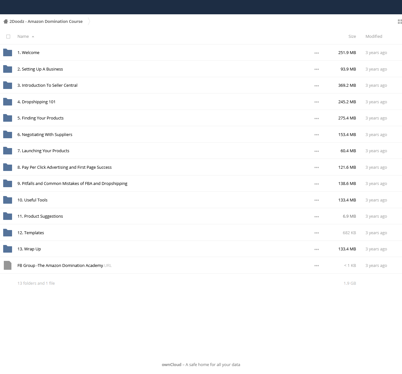Sort the file list by Size column
Image resolution: width=402 pixels, height=374 pixels.
coord(352,37)
